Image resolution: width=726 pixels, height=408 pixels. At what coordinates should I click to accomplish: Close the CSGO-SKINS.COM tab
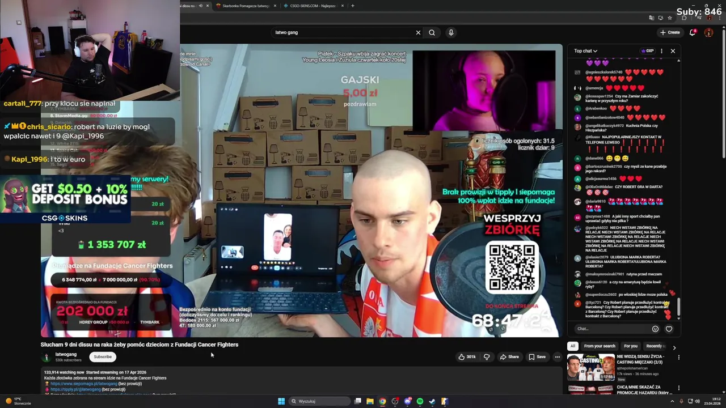(341, 6)
